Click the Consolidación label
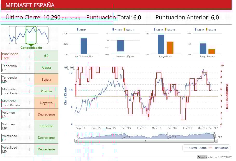 31,48
